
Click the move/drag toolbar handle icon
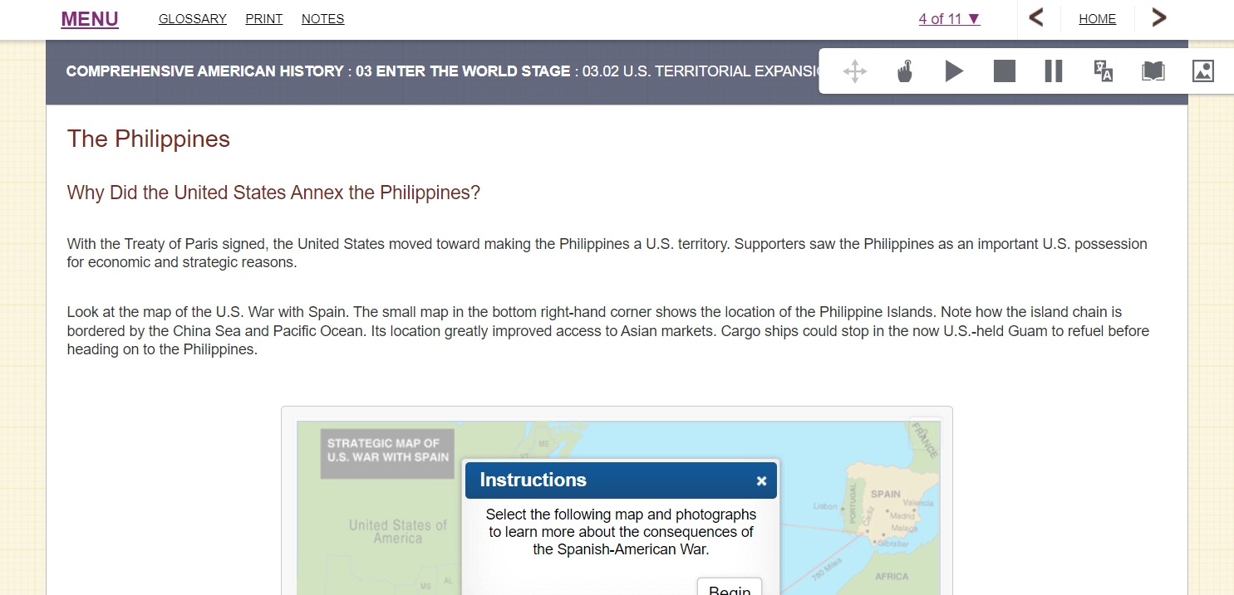pyautogui.click(x=854, y=71)
